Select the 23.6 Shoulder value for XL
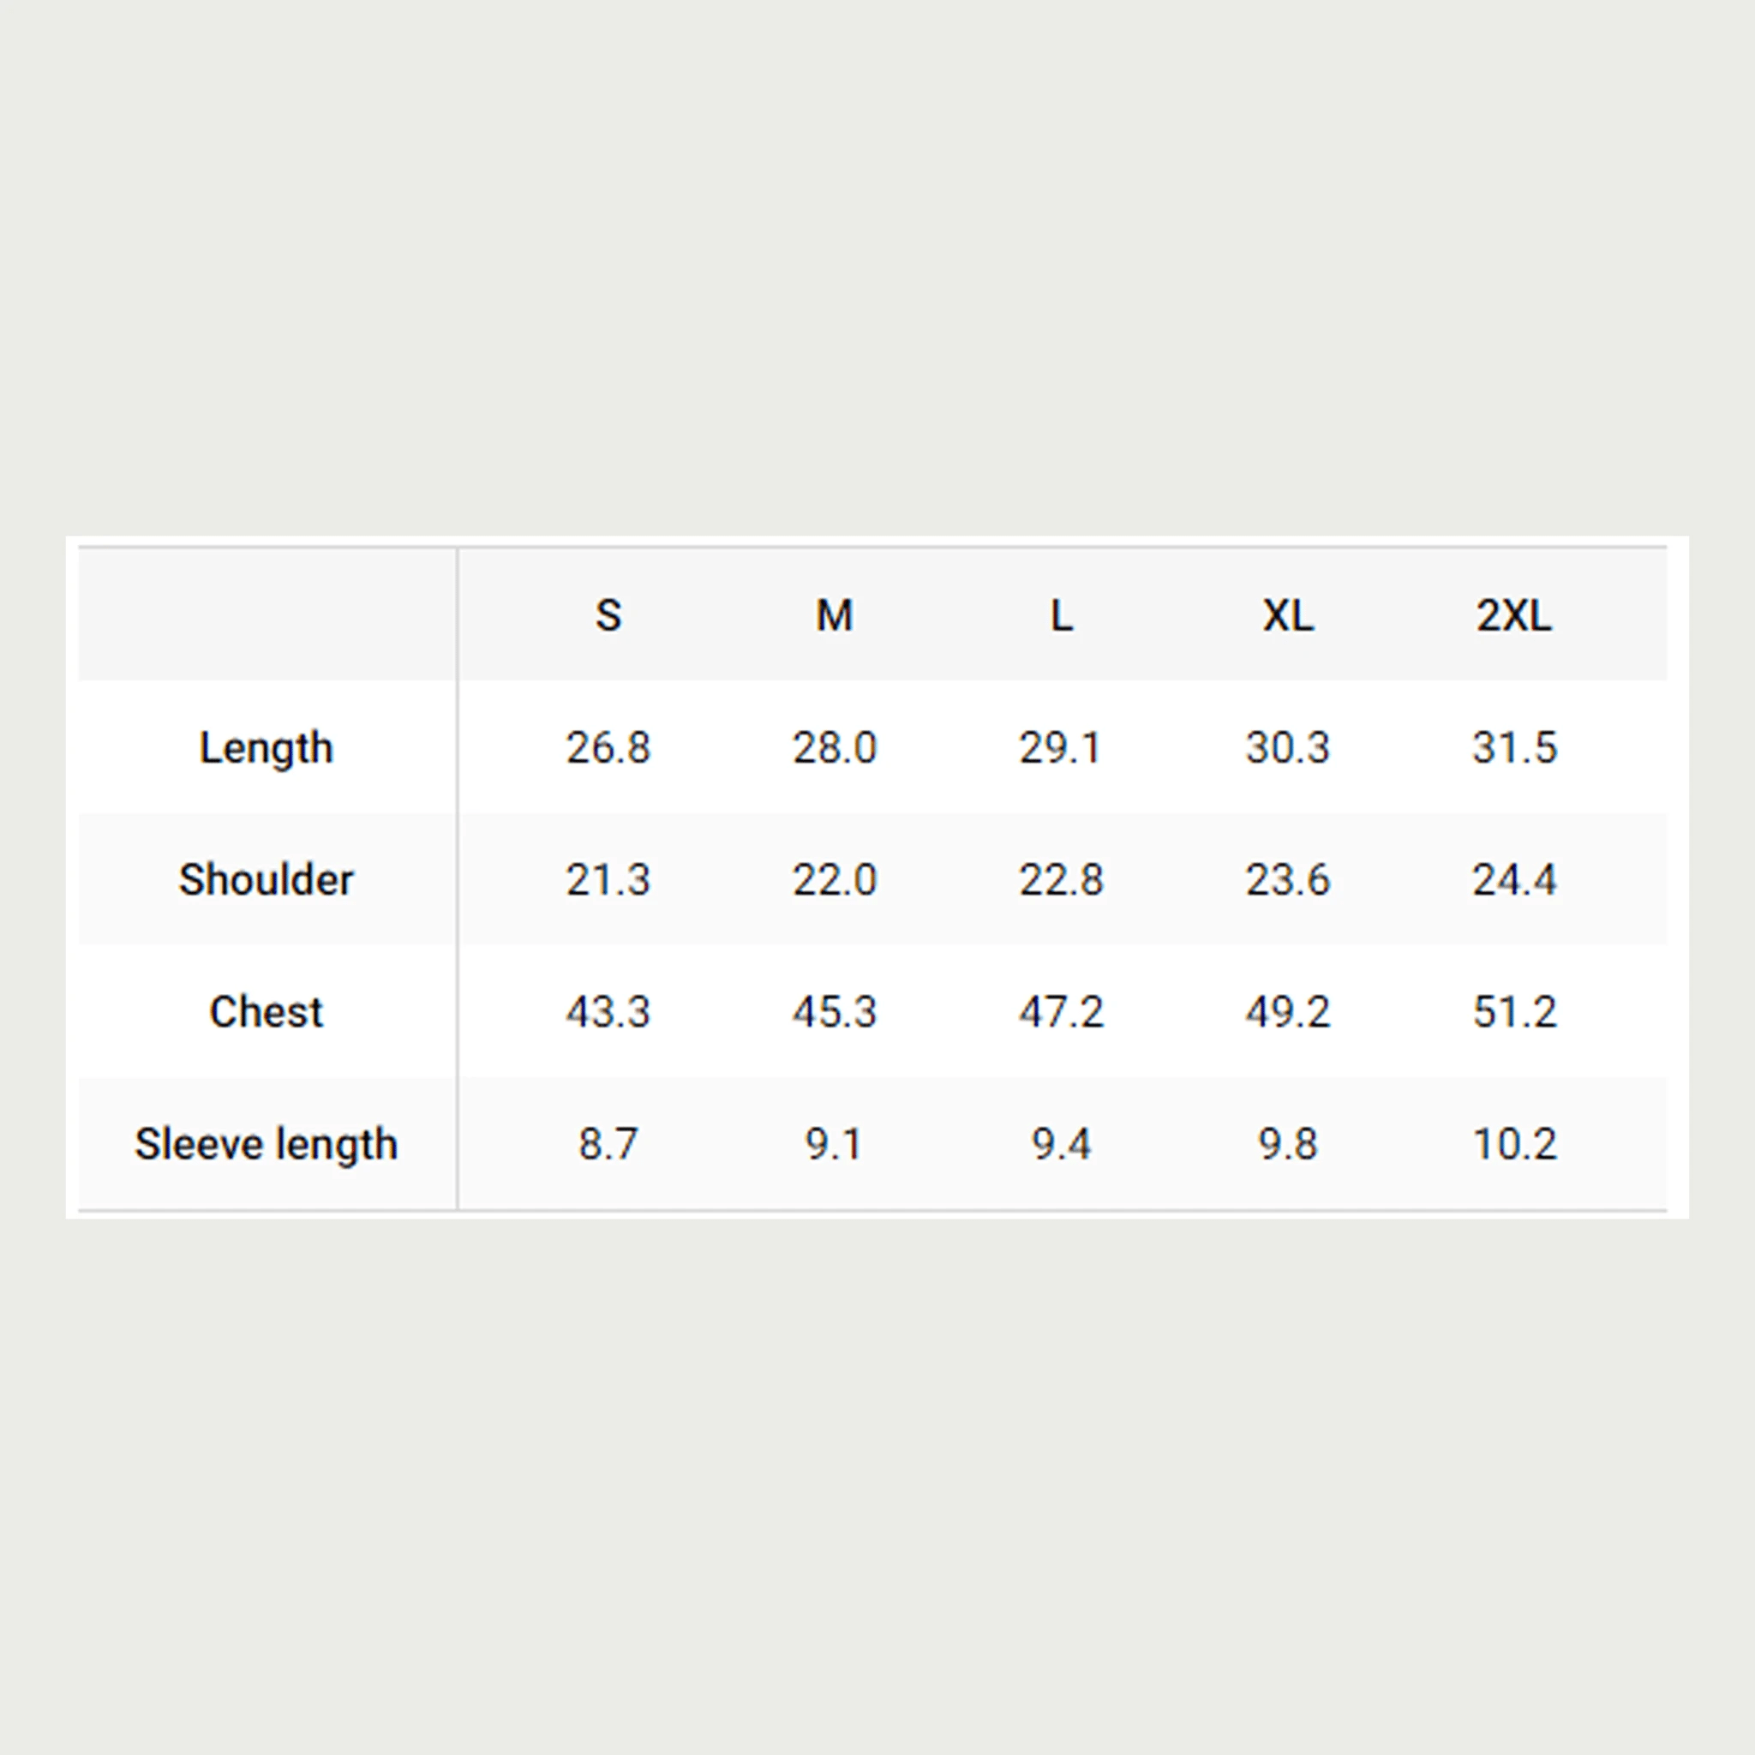Image resolution: width=1755 pixels, height=1755 pixels. click(x=1287, y=879)
